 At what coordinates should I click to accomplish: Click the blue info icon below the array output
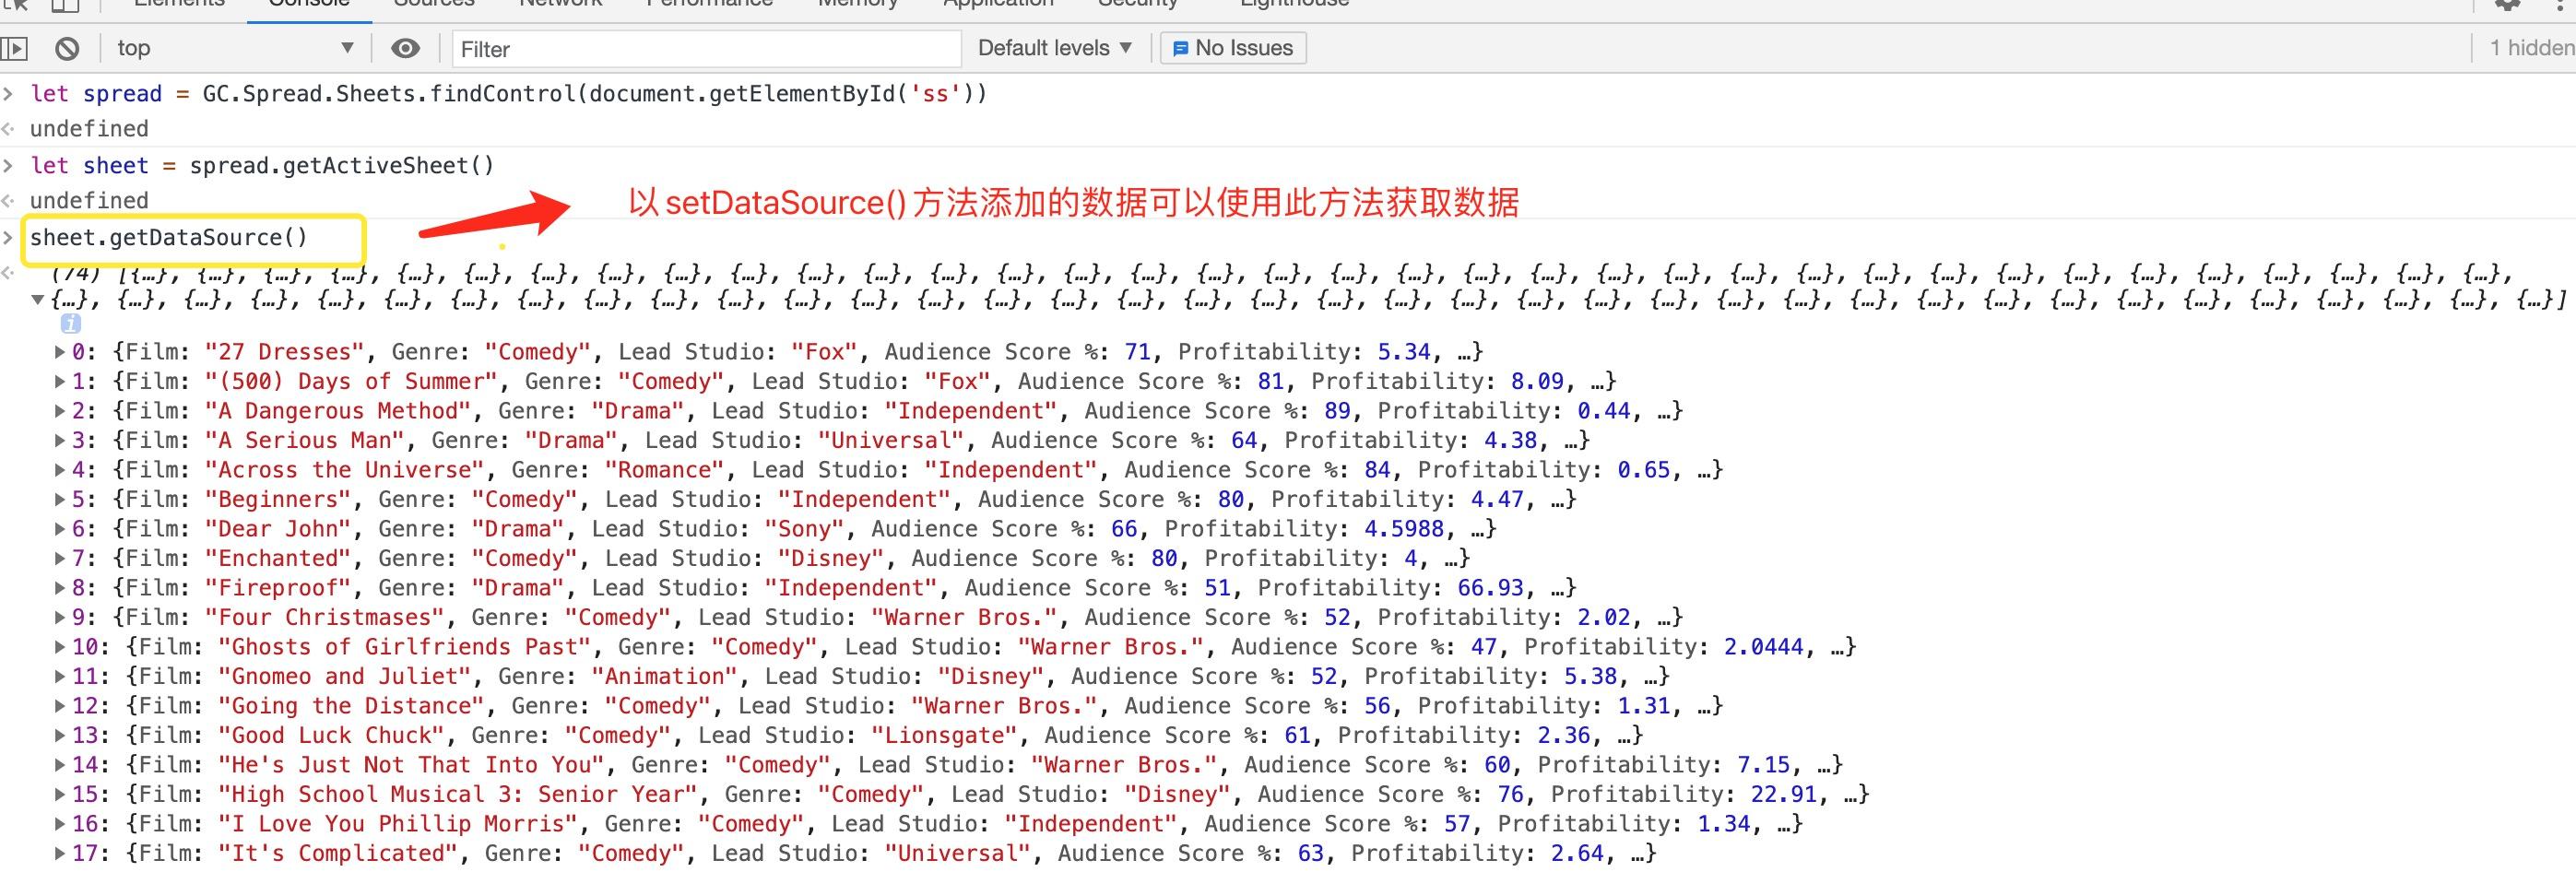(x=69, y=322)
